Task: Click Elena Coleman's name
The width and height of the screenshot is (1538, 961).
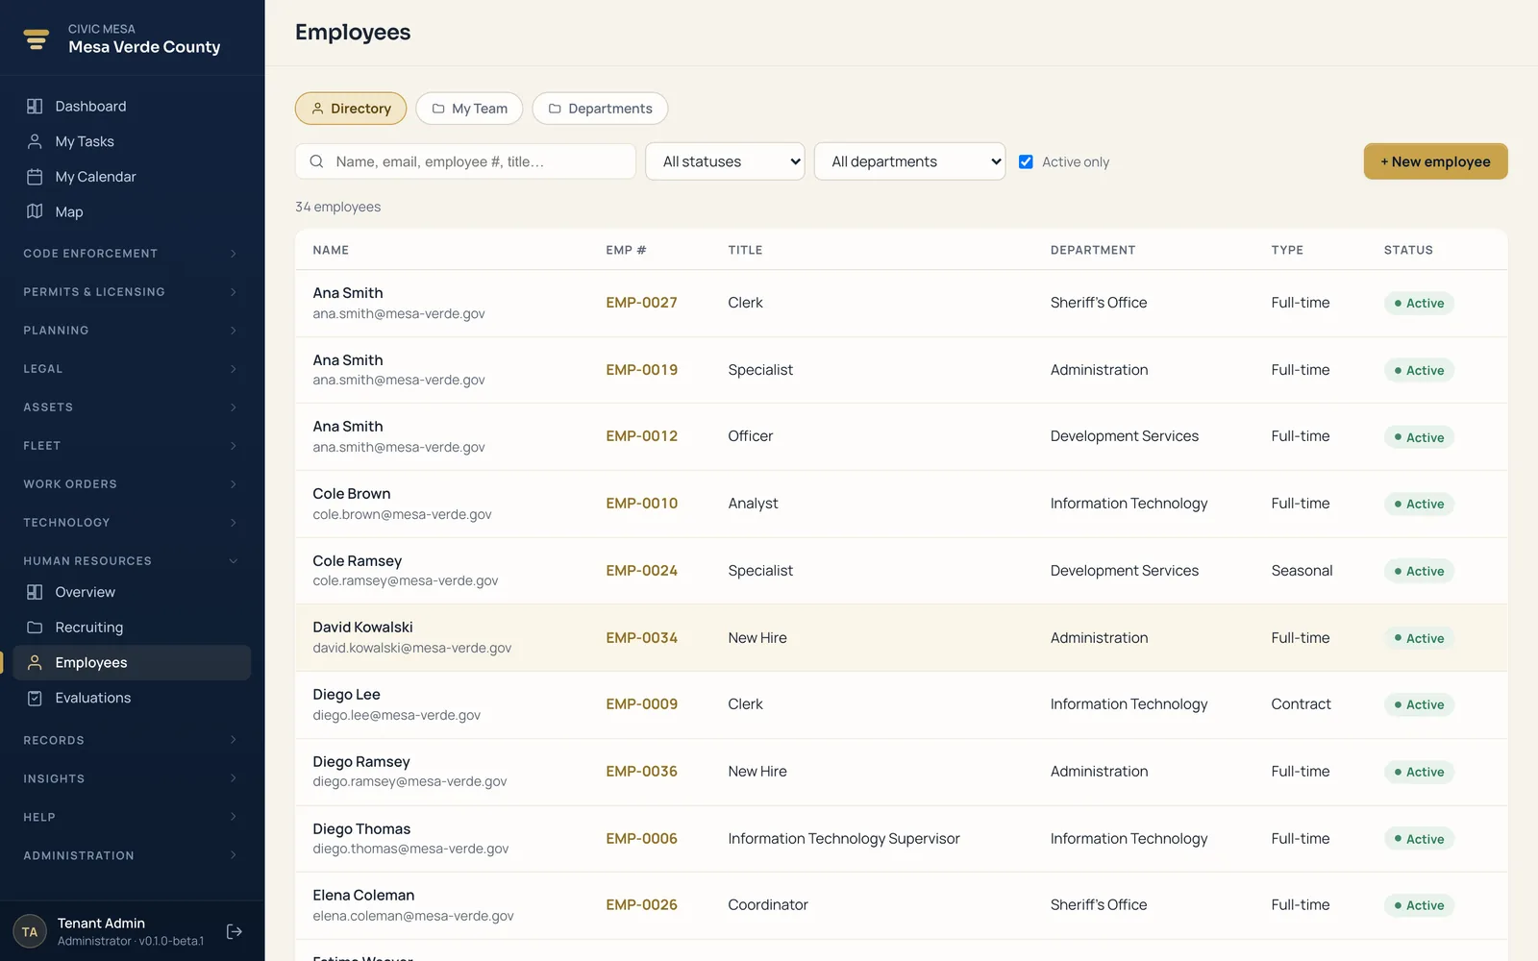Action: point(363,896)
